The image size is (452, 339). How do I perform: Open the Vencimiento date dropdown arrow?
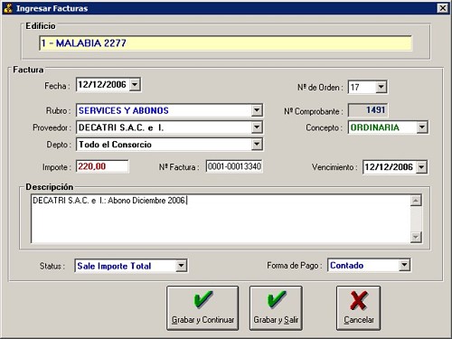pos(421,167)
